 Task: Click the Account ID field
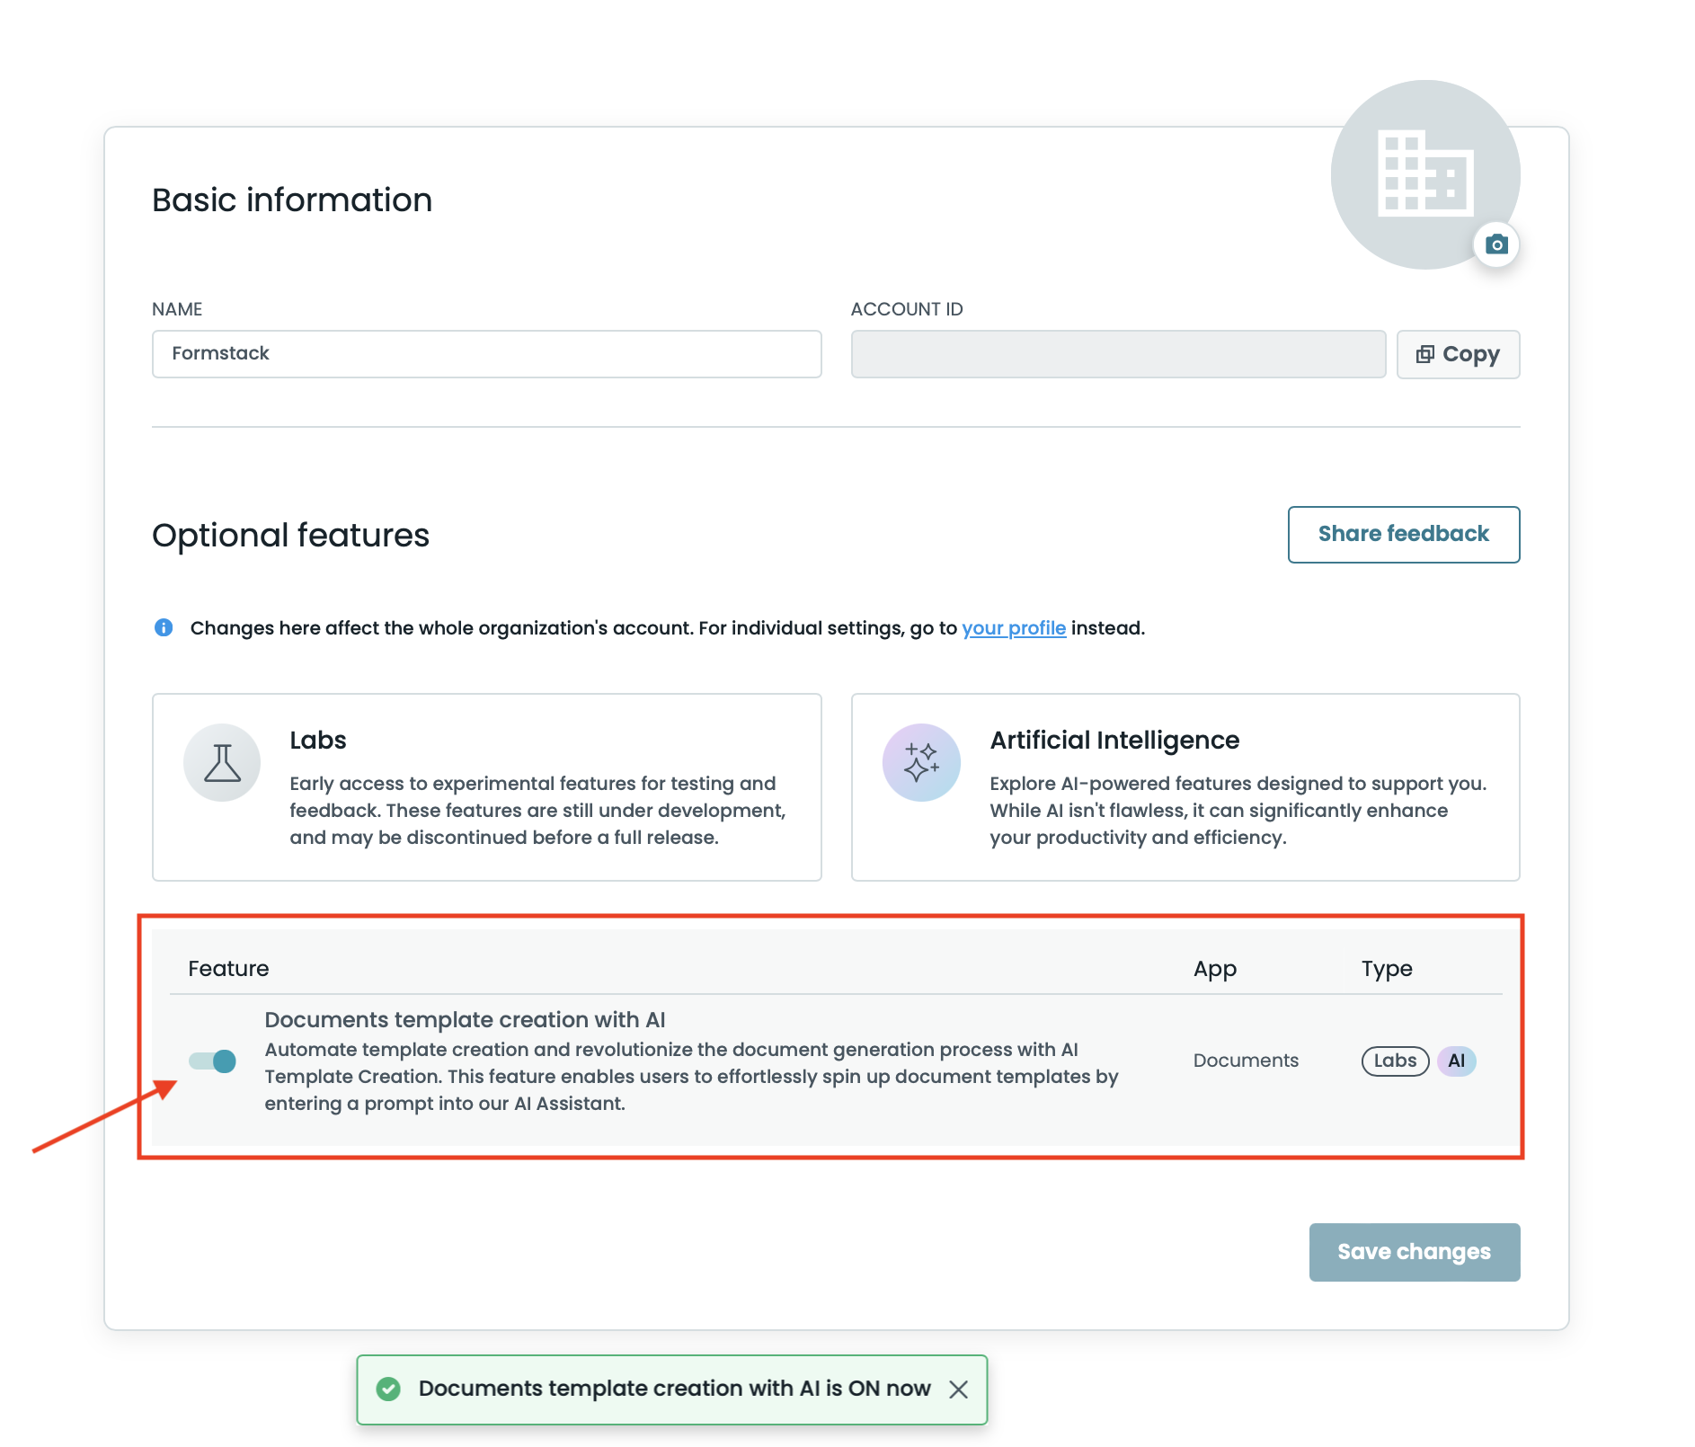pos(1118,354)
